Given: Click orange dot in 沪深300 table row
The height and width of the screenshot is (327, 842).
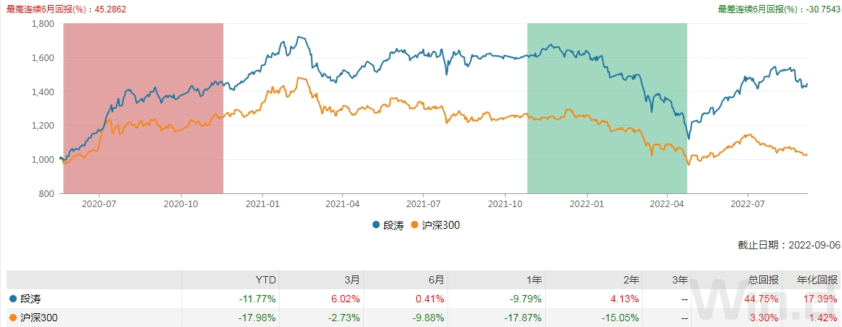Looking at the screenshot, I should click(12, 318).
